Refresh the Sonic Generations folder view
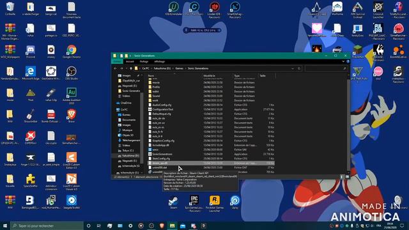 [x=299, y=68]
